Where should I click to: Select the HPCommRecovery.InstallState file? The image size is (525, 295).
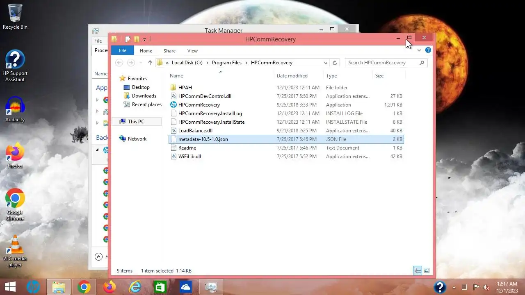tap(286, 122)
